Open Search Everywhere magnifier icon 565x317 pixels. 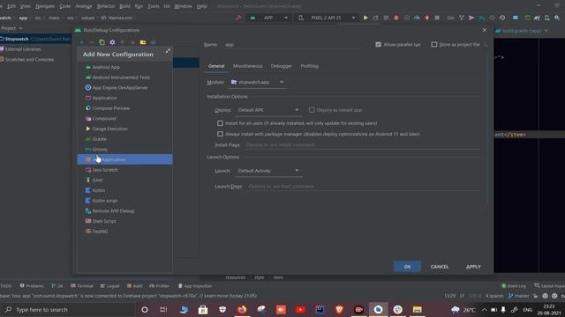click(x=557, y=18)
